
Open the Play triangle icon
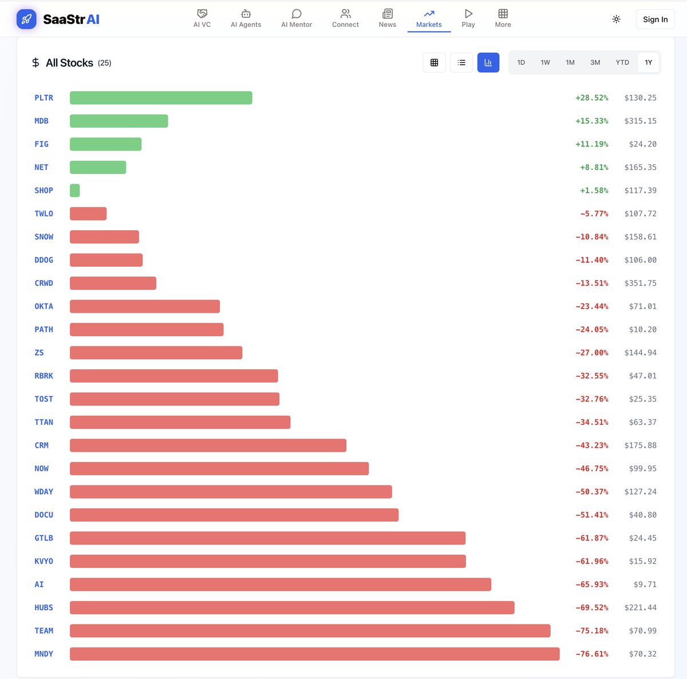468,13
